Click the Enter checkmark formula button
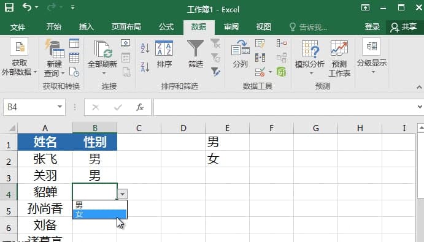This screenshot has height=242, width=424. (118, 107)
